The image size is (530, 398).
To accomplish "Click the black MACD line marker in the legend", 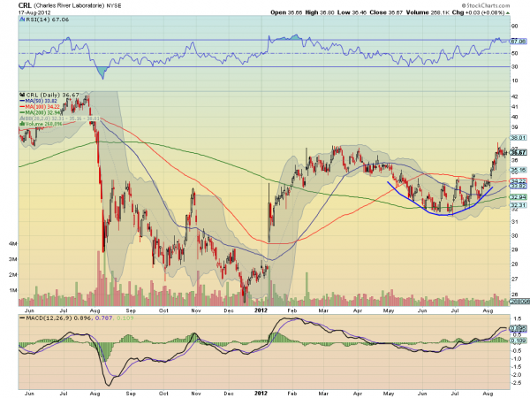I will 22,318.
